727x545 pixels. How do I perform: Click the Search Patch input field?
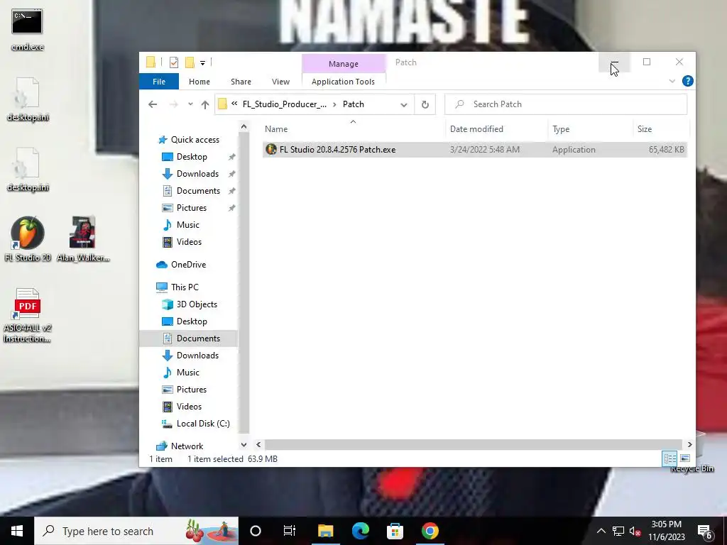(x=566, y=104)
